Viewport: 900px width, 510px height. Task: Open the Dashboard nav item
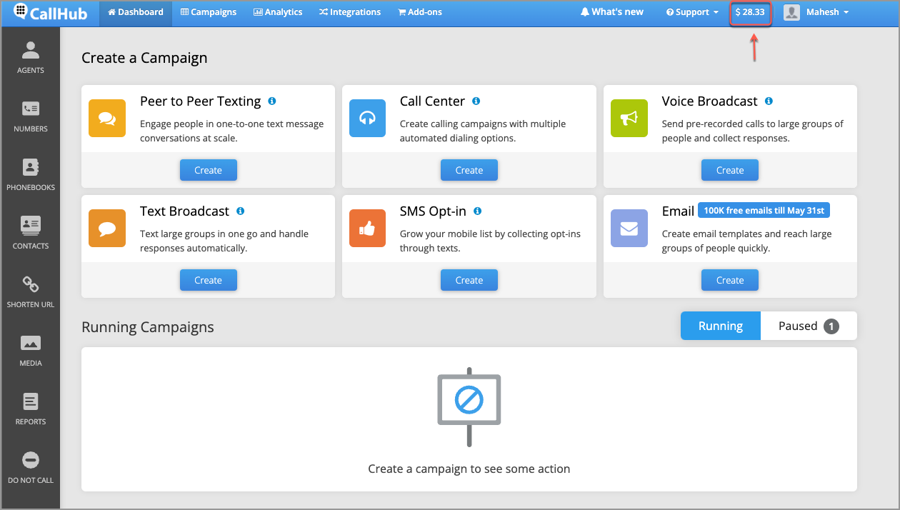tap(136, 12)
